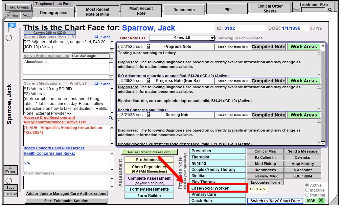Select the Pending status radio button
Screen dimensions: 341x206
[x=307, y=195]
